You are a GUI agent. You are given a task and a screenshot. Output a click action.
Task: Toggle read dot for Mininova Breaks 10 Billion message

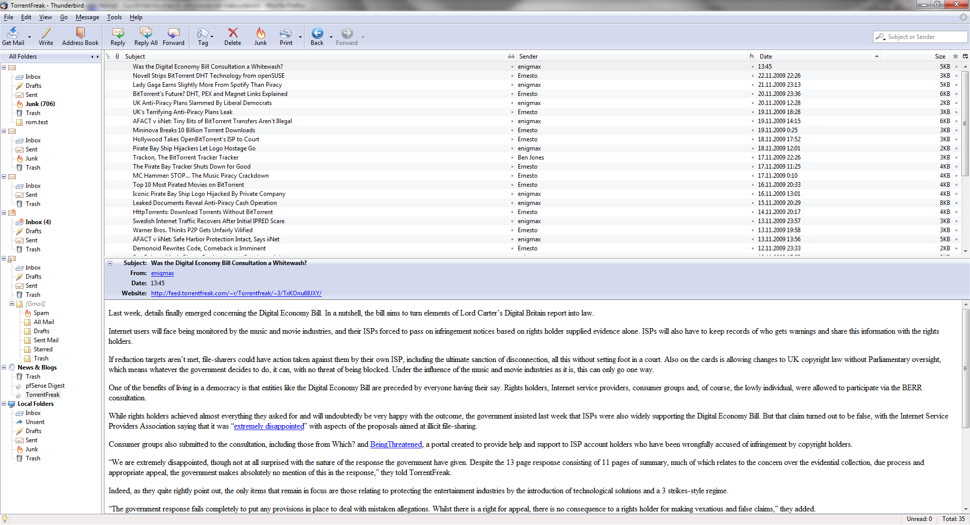tap(512, 130)
